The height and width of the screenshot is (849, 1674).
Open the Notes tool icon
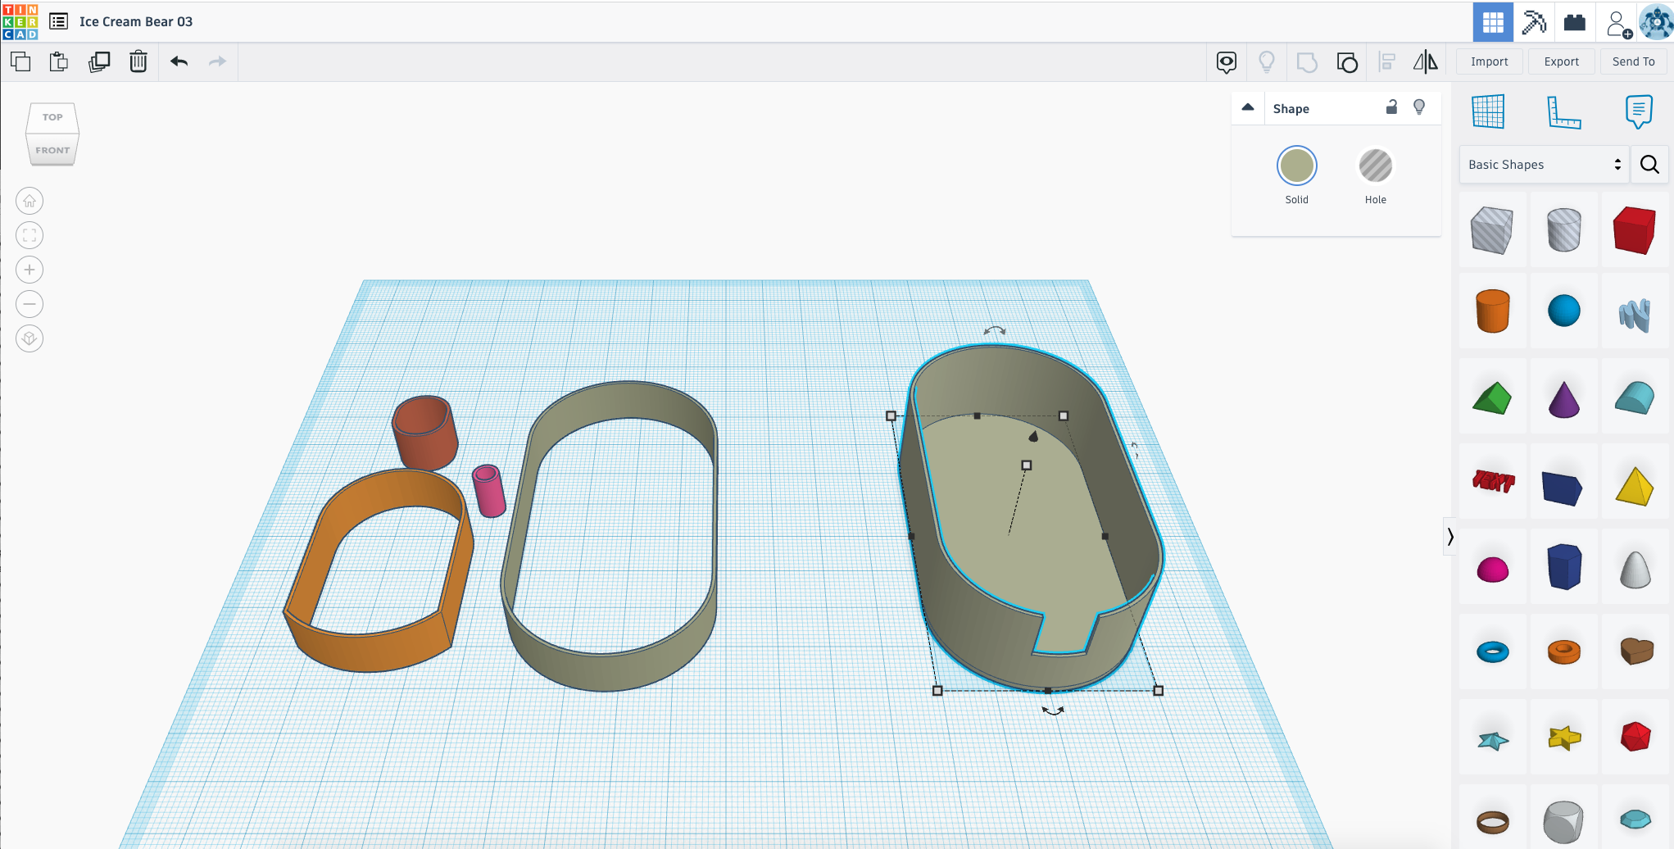tap(1227, 62)
